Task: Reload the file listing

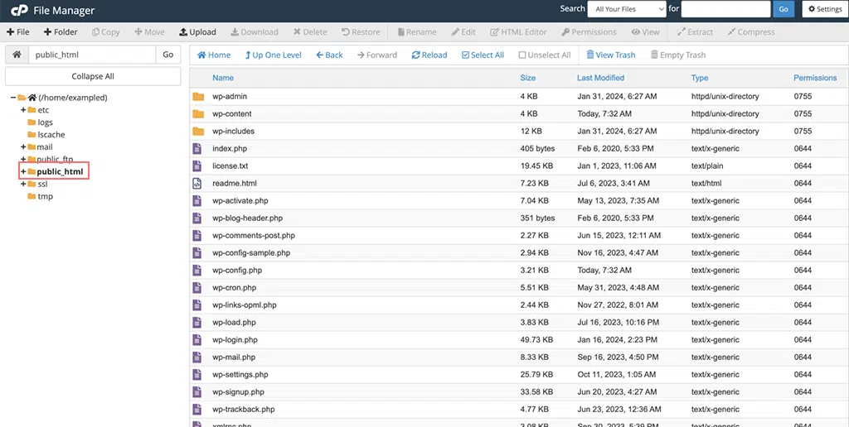Action: click(x=429, y=55)
